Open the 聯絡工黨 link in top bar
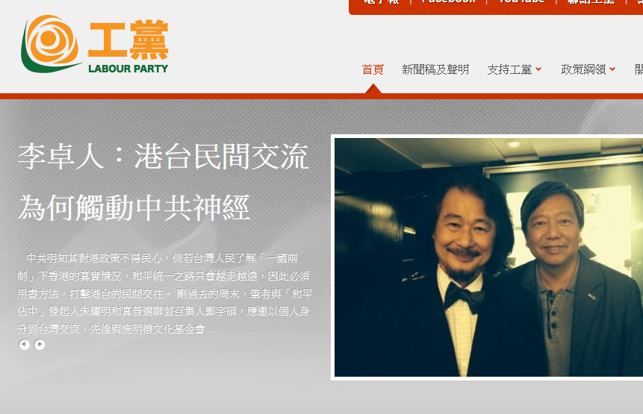The image size is (643, 414). point(591,1)
